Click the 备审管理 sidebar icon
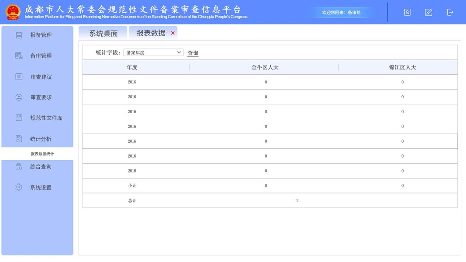The image size is (466, 262). (x=19, y=55)
